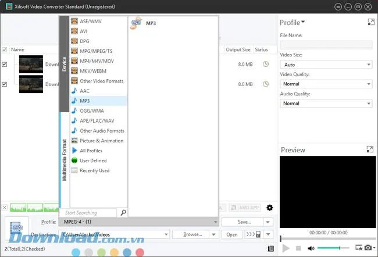Select the MP3 category in format list
The height and width of the screenshot is (257, 378).
click(x=98, y=101)
